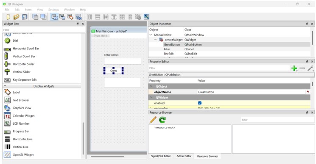Viewport: 316px width, 164px height.
Task: Switch to Edit Tab Order mode
Action: tap(78, 17)
